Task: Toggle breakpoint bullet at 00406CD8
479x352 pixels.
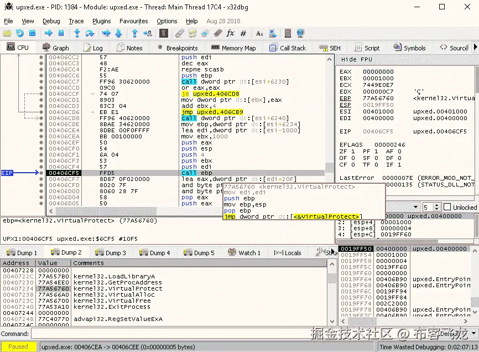Action: tap(41, 118)
